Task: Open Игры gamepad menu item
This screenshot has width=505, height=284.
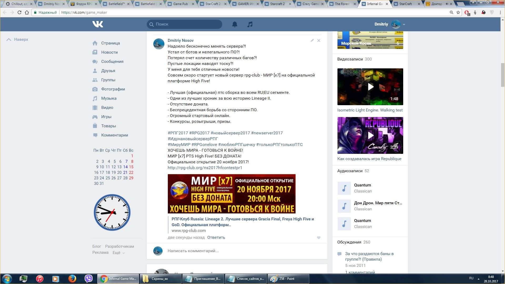Action: (106, 117)
